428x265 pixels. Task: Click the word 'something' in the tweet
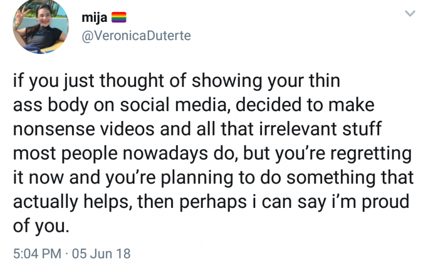331,178
